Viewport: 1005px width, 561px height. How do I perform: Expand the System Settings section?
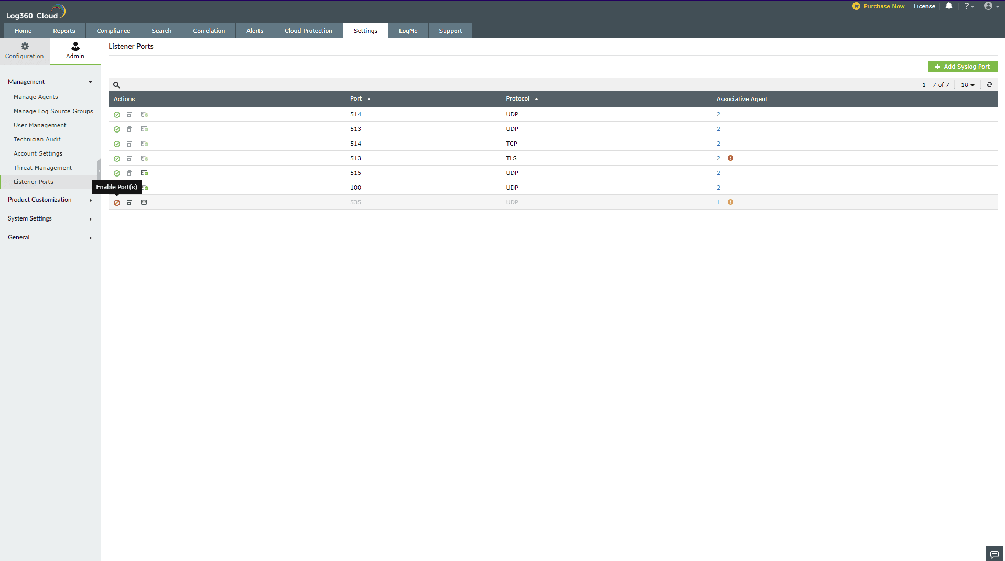point(50,218)
